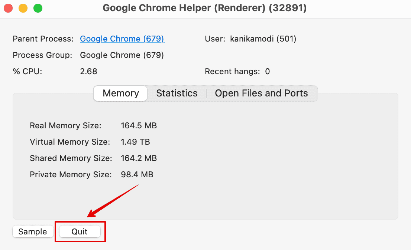Click the Parent Process label

(x=43, y=39)
